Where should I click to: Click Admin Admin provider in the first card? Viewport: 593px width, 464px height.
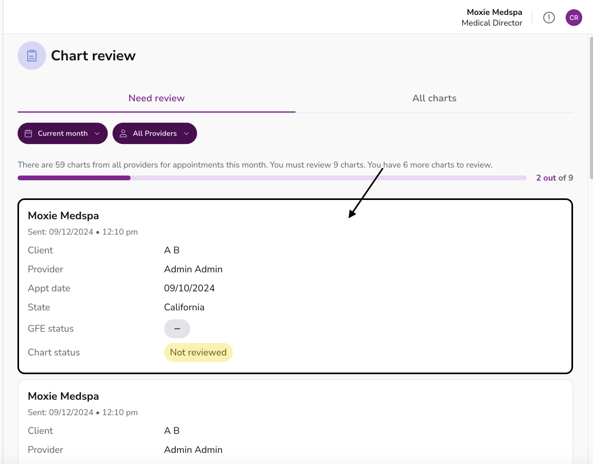[193, 269]
